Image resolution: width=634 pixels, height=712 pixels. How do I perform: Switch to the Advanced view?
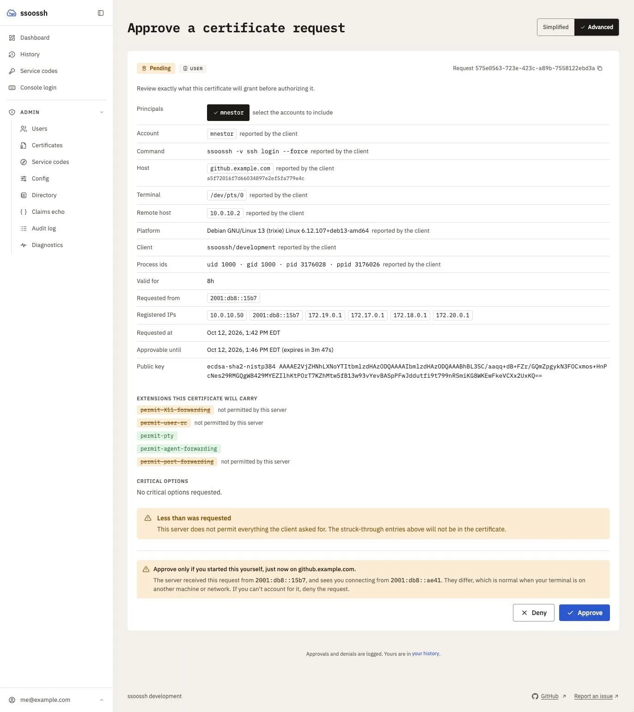(597, 27)
